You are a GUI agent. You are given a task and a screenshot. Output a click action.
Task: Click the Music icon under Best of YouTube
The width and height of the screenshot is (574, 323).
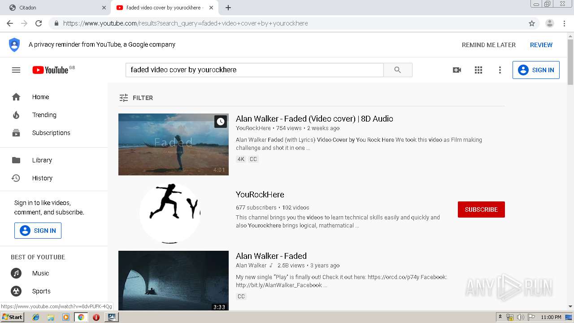(16, 273)
